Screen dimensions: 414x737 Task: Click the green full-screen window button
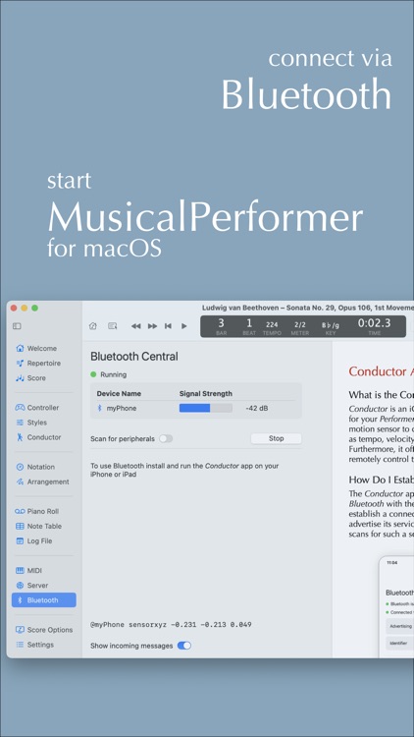34,308
